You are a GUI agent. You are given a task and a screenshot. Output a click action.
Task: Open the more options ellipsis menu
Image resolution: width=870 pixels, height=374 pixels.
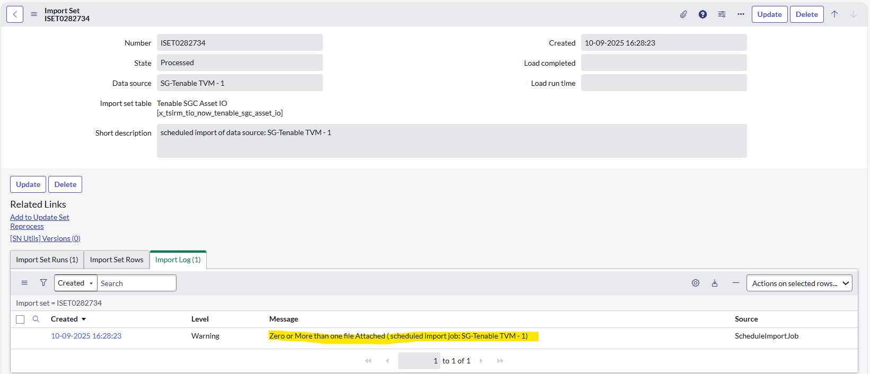click(741, 14)
